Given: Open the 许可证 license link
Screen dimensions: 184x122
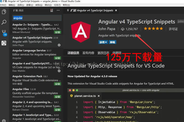Looking at the screenshot, I should (173, 29).
